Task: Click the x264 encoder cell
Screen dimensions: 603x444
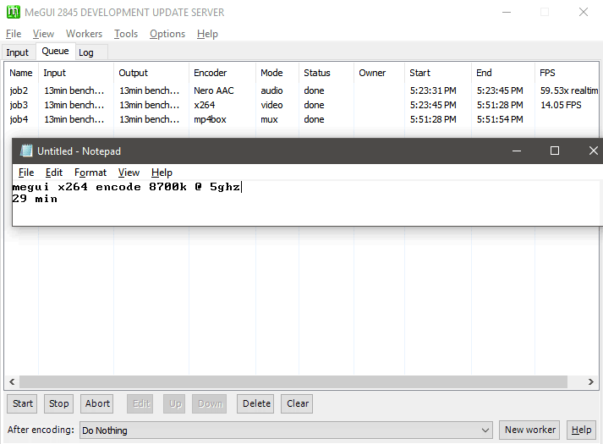Action: [204, 105]
